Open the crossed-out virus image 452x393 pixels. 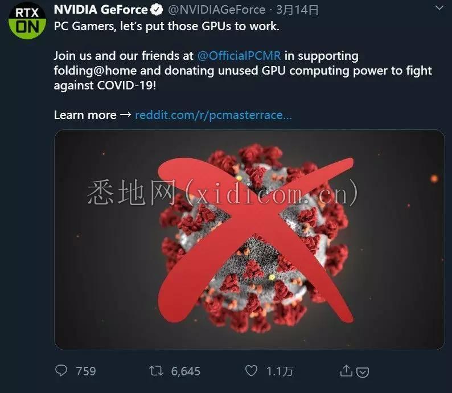[250, 240]
